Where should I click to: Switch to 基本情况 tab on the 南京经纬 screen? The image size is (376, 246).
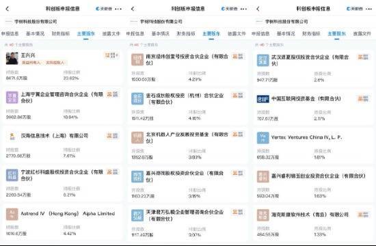161,33
